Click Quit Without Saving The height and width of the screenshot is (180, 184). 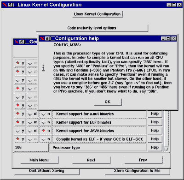[47, 171]
